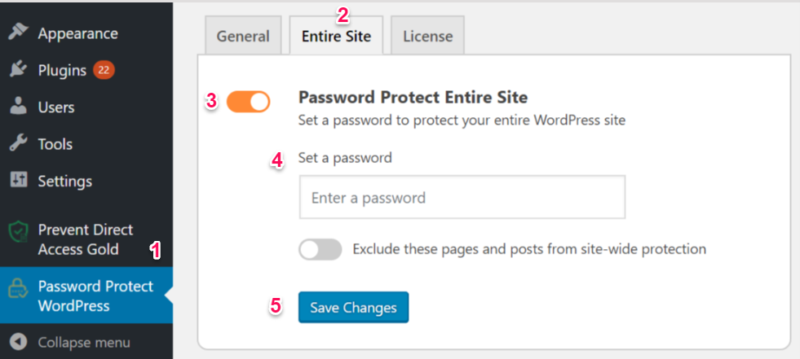
Task: Click the Collapse menu label
Action: click(x=84, y=342)
